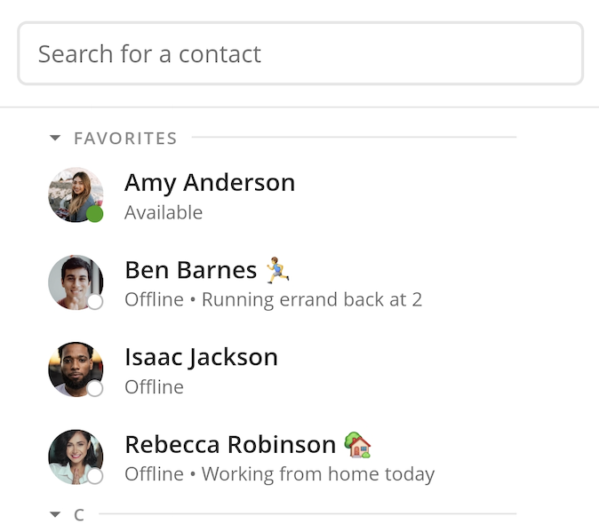Viewport: 599px width, 524px height.
Task: Select the Amy Anderson contact name
Action: coord(210,182)
